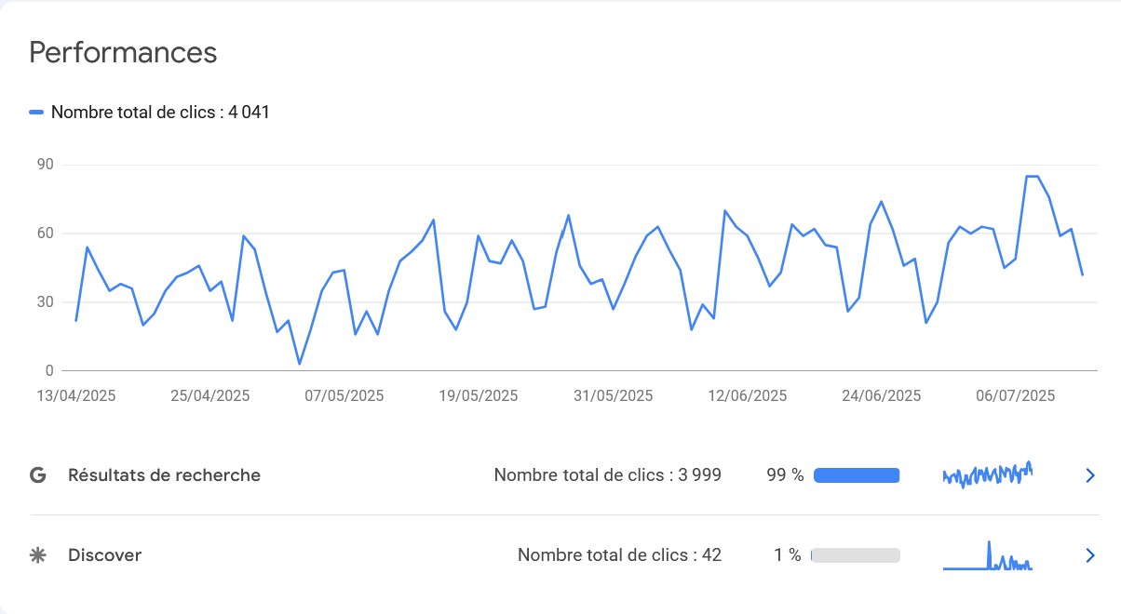The width and height of the screenshot is (1121, 614).
Task: Open the Résultats de recherche sparkline
Action: point(988,474)
